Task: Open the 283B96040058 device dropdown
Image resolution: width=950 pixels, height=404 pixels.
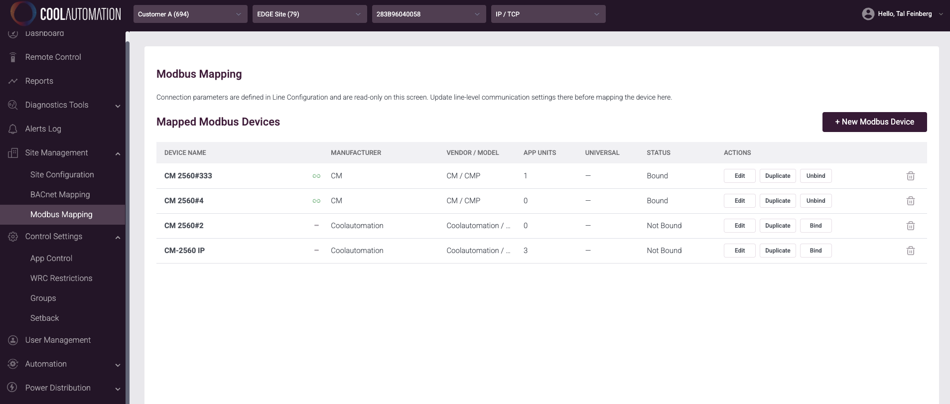Action: 428,14
